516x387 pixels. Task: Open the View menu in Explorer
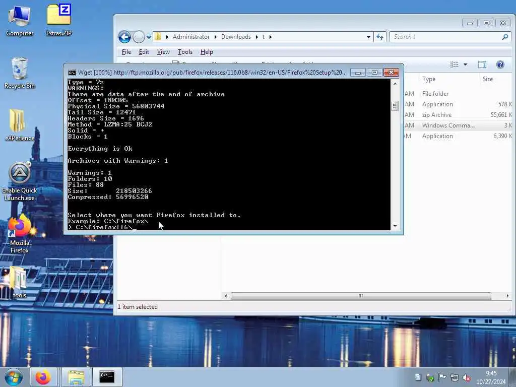163,52
